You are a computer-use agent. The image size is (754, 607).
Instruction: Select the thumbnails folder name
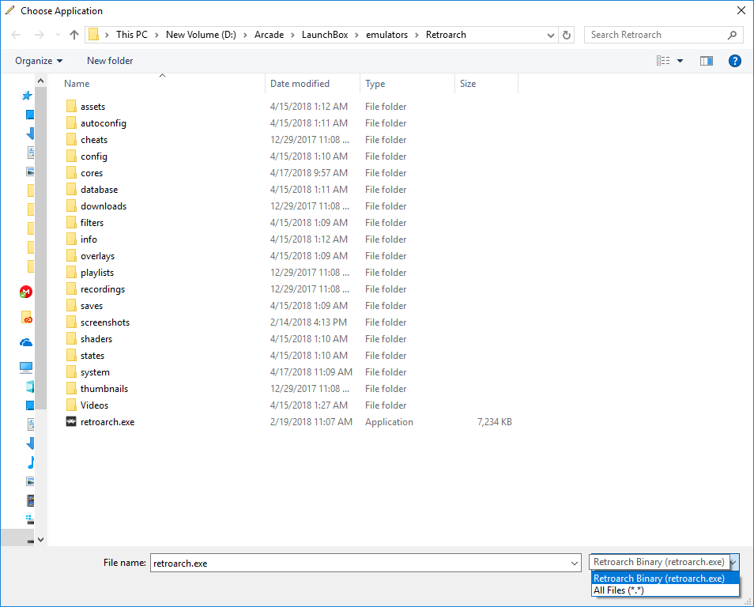click(104, 389)
